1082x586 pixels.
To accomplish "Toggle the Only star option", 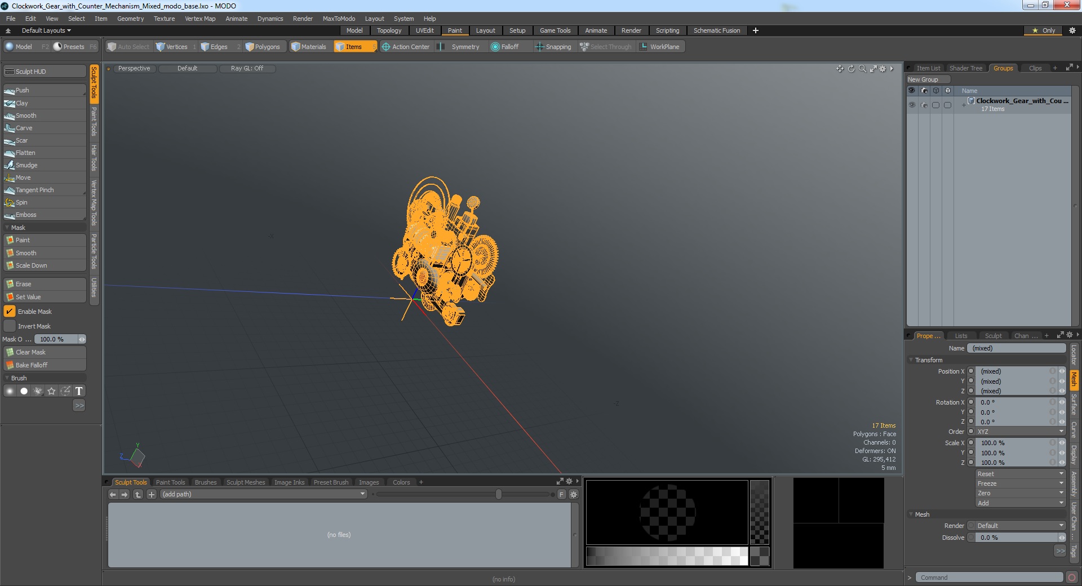I will coord(1043,30).
